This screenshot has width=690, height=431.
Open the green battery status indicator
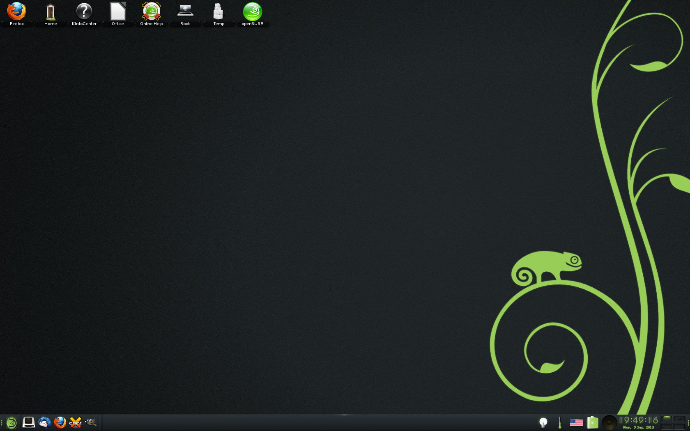point(592,422)
